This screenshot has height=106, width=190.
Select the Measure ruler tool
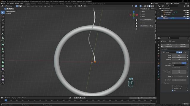point(3,37)
